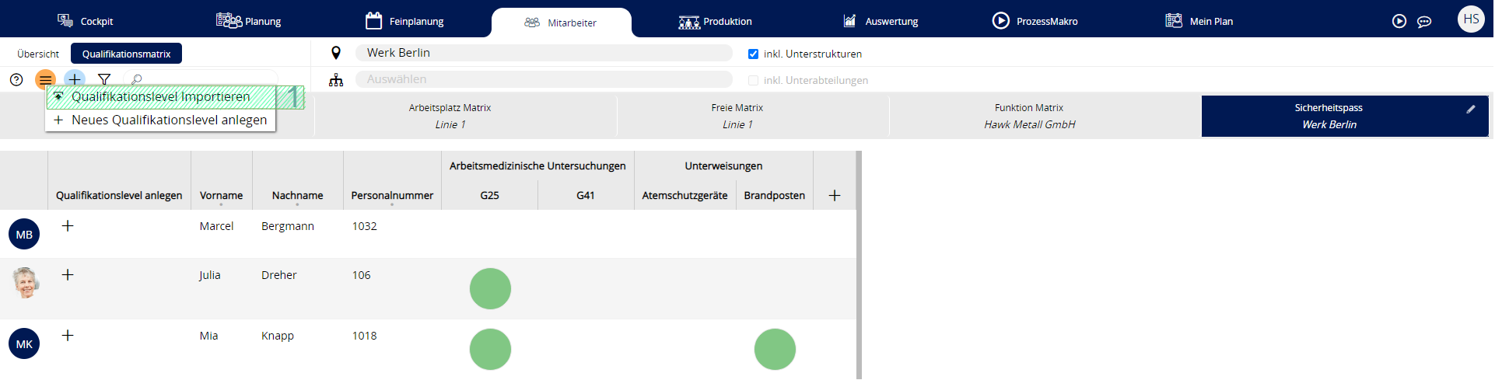Click the pencil edit icon on Sicherheitspass

pos(1470,110)
